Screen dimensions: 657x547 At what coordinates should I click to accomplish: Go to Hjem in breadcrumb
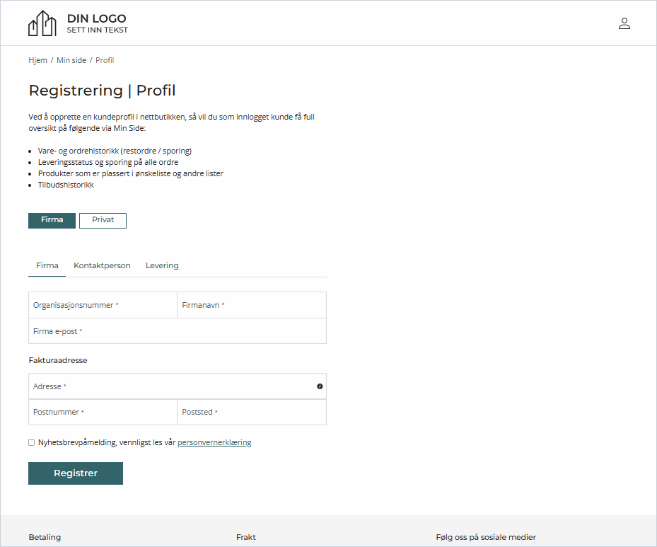[37, 60]
